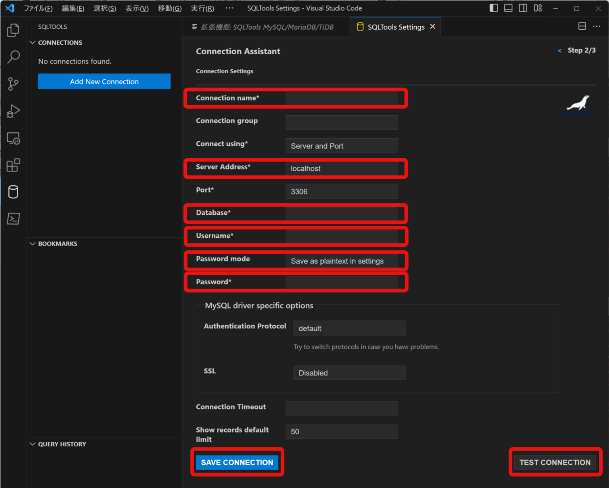
Task: Open the terminal panel icon
Action: (13, 219)
